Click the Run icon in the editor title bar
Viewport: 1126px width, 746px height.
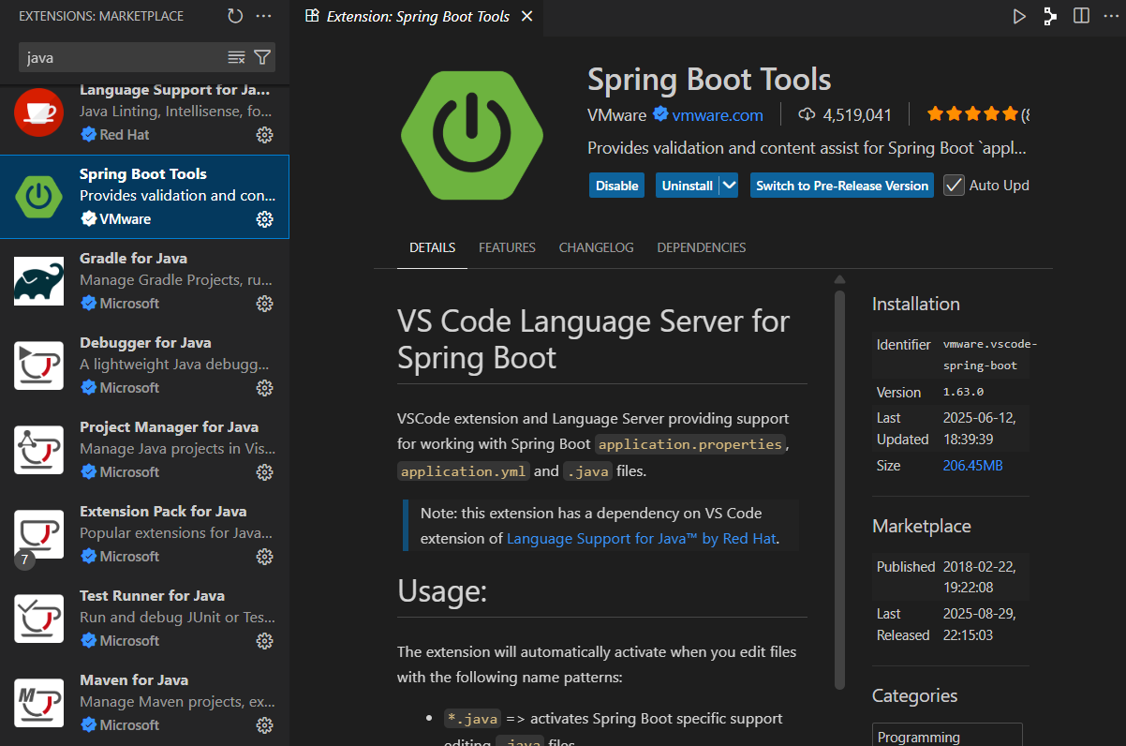[x=1019, y=16]
